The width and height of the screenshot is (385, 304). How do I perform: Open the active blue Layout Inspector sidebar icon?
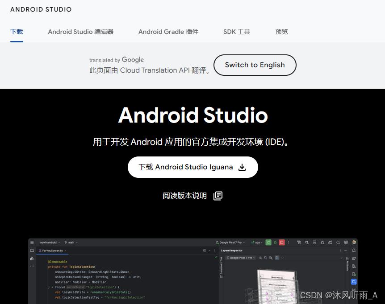(x=354, y=282)
